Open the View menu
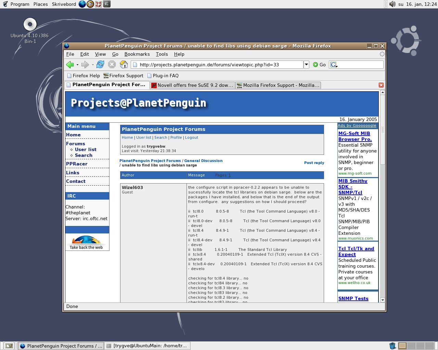The width and height of the screenshot is (438, 350). (x=100, y=54)
